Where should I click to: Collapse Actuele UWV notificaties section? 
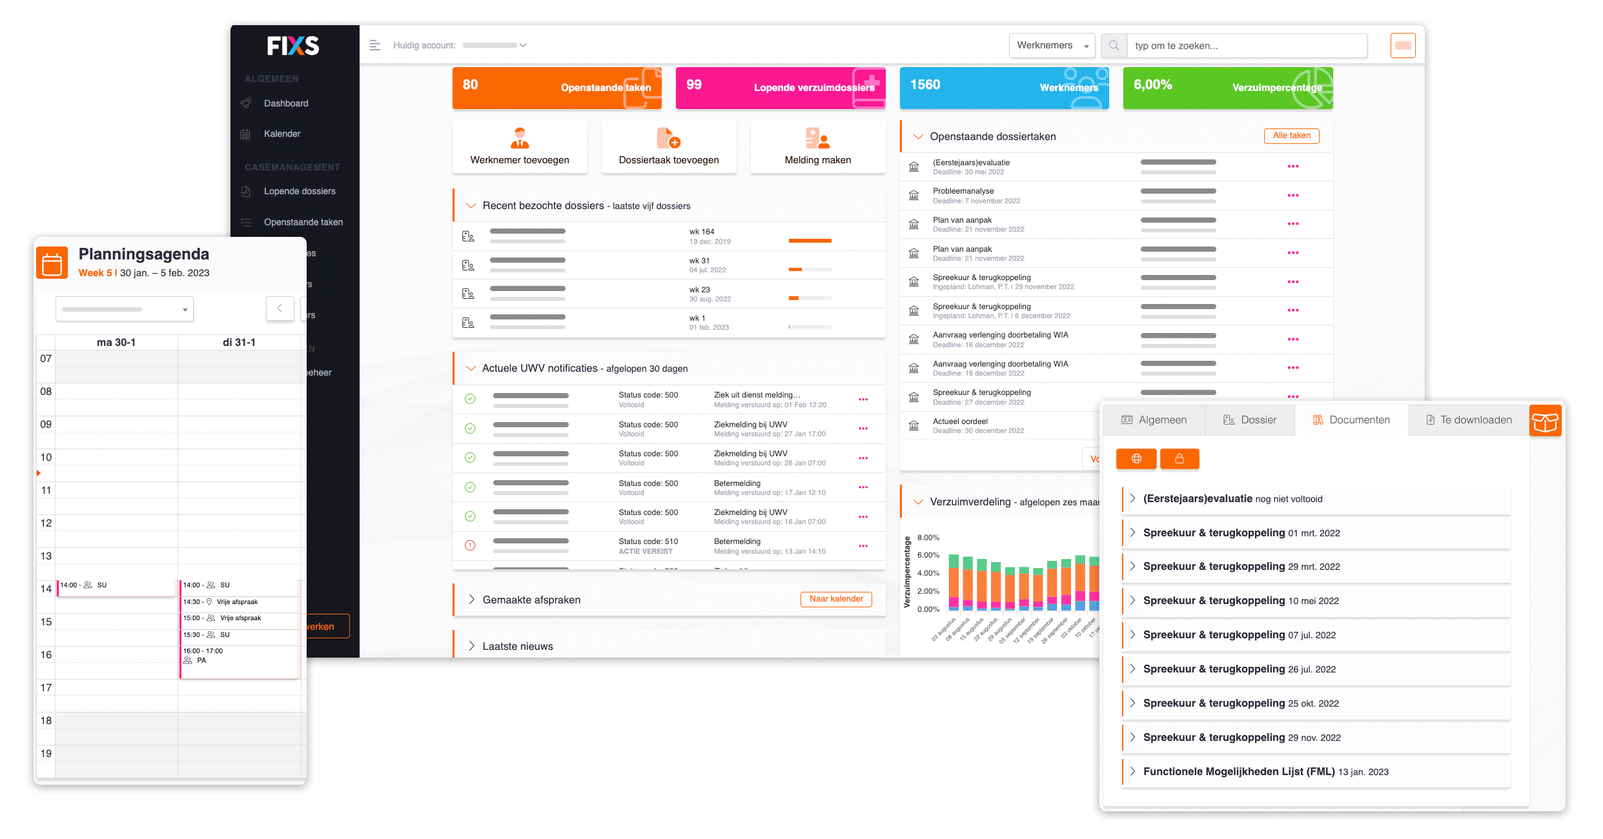point(471,369)
